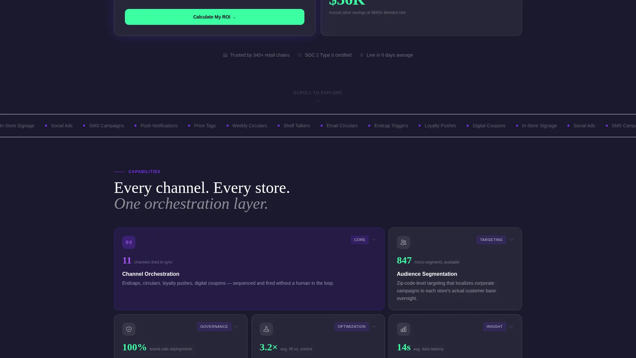Click the flask icon on the Optimization card
The width and height of the screenshot is (636, 358).
click(x=266, y=329)
